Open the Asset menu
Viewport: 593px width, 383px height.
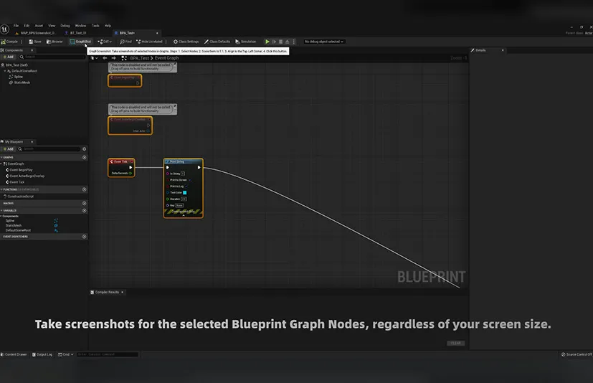click(39, 26)
